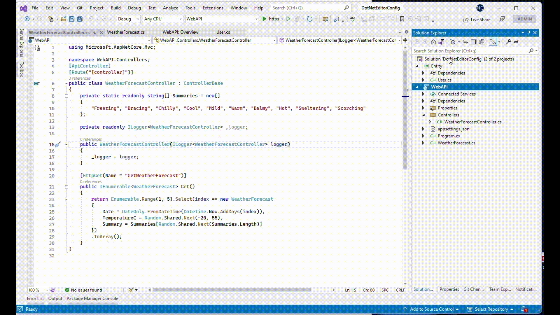Switch to the WeatherForecast.cs tab
The height and width of the screenshot is (315, 560).
click(126, 32)
